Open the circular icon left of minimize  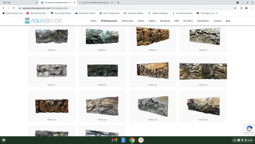[x=237, y=3]
